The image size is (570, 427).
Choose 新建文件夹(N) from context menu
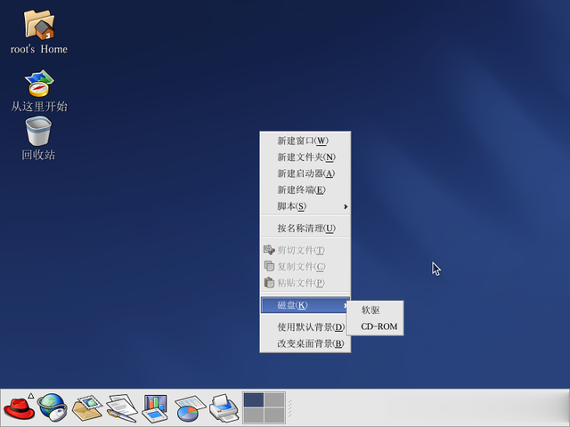(305, 157)
